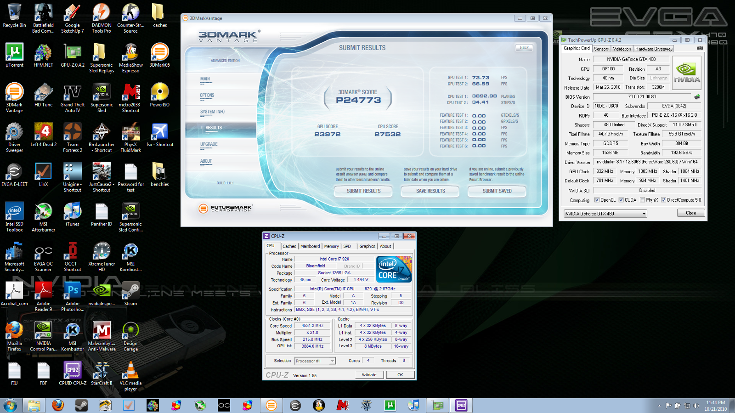Launch DAEMON Tools Pro desktop shortcut

tap(102, 18)
